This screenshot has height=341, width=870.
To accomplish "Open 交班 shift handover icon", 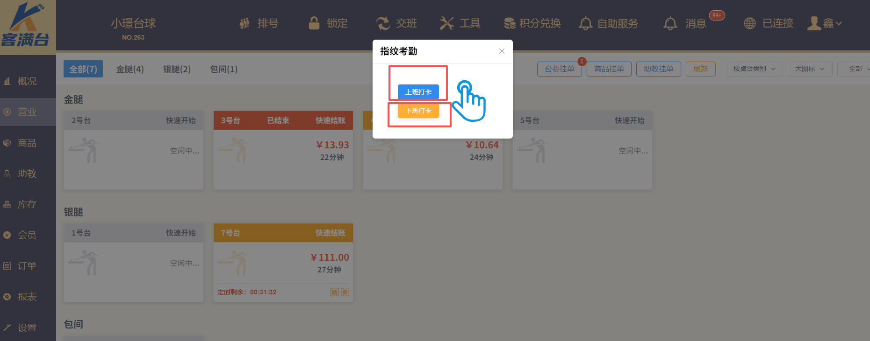I will tap(383, 23).
